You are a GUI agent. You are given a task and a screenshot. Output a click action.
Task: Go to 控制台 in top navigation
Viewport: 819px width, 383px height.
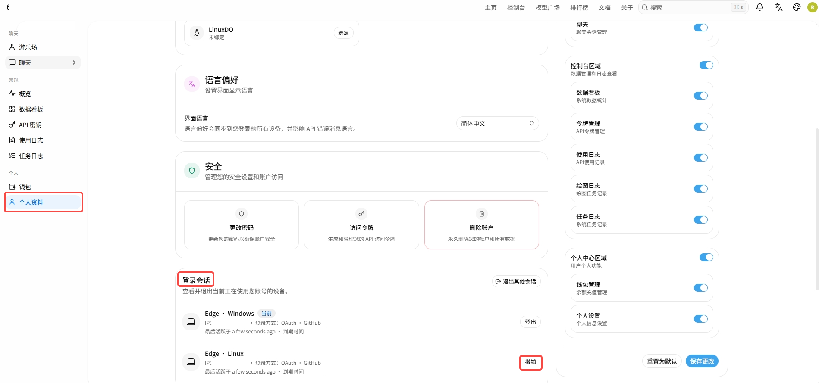pos(516,8)
